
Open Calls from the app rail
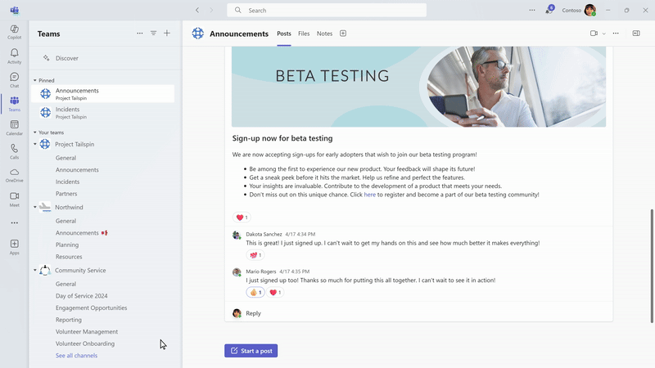point(14,151)
